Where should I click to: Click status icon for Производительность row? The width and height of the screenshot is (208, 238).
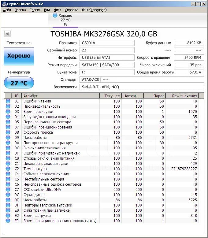(x=8, y=106)
